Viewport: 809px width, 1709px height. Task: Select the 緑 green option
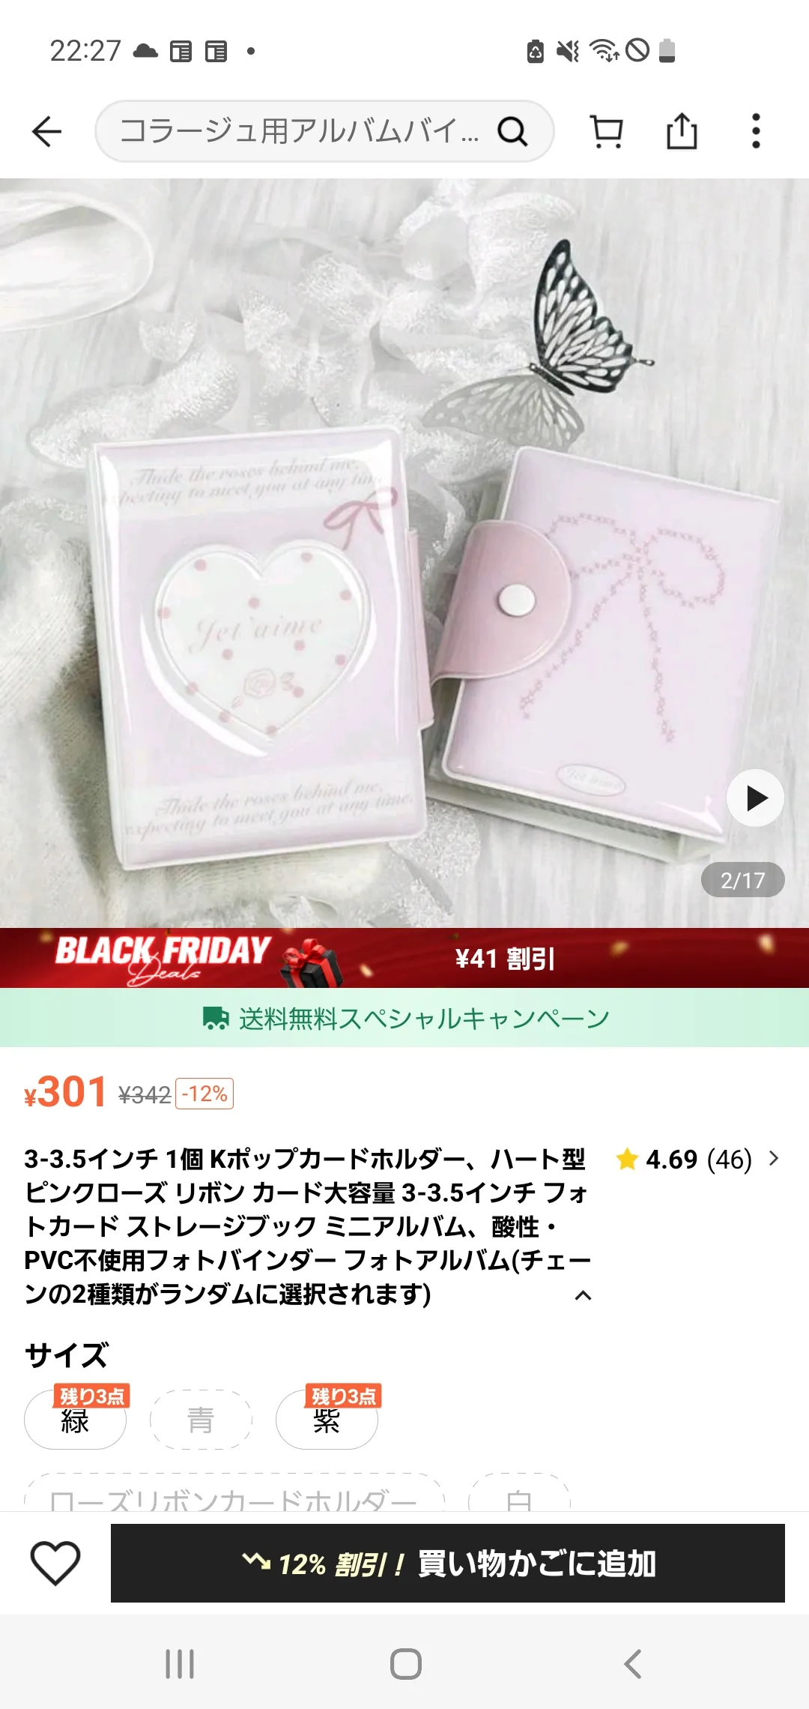[75, 1419]
